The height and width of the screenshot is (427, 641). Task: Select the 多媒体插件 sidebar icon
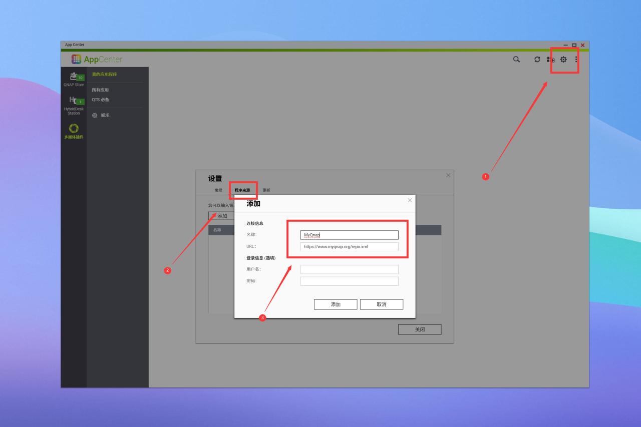point(74,131)
